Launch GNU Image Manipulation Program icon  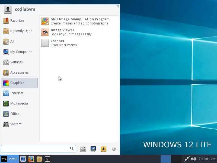coord(45,21)
